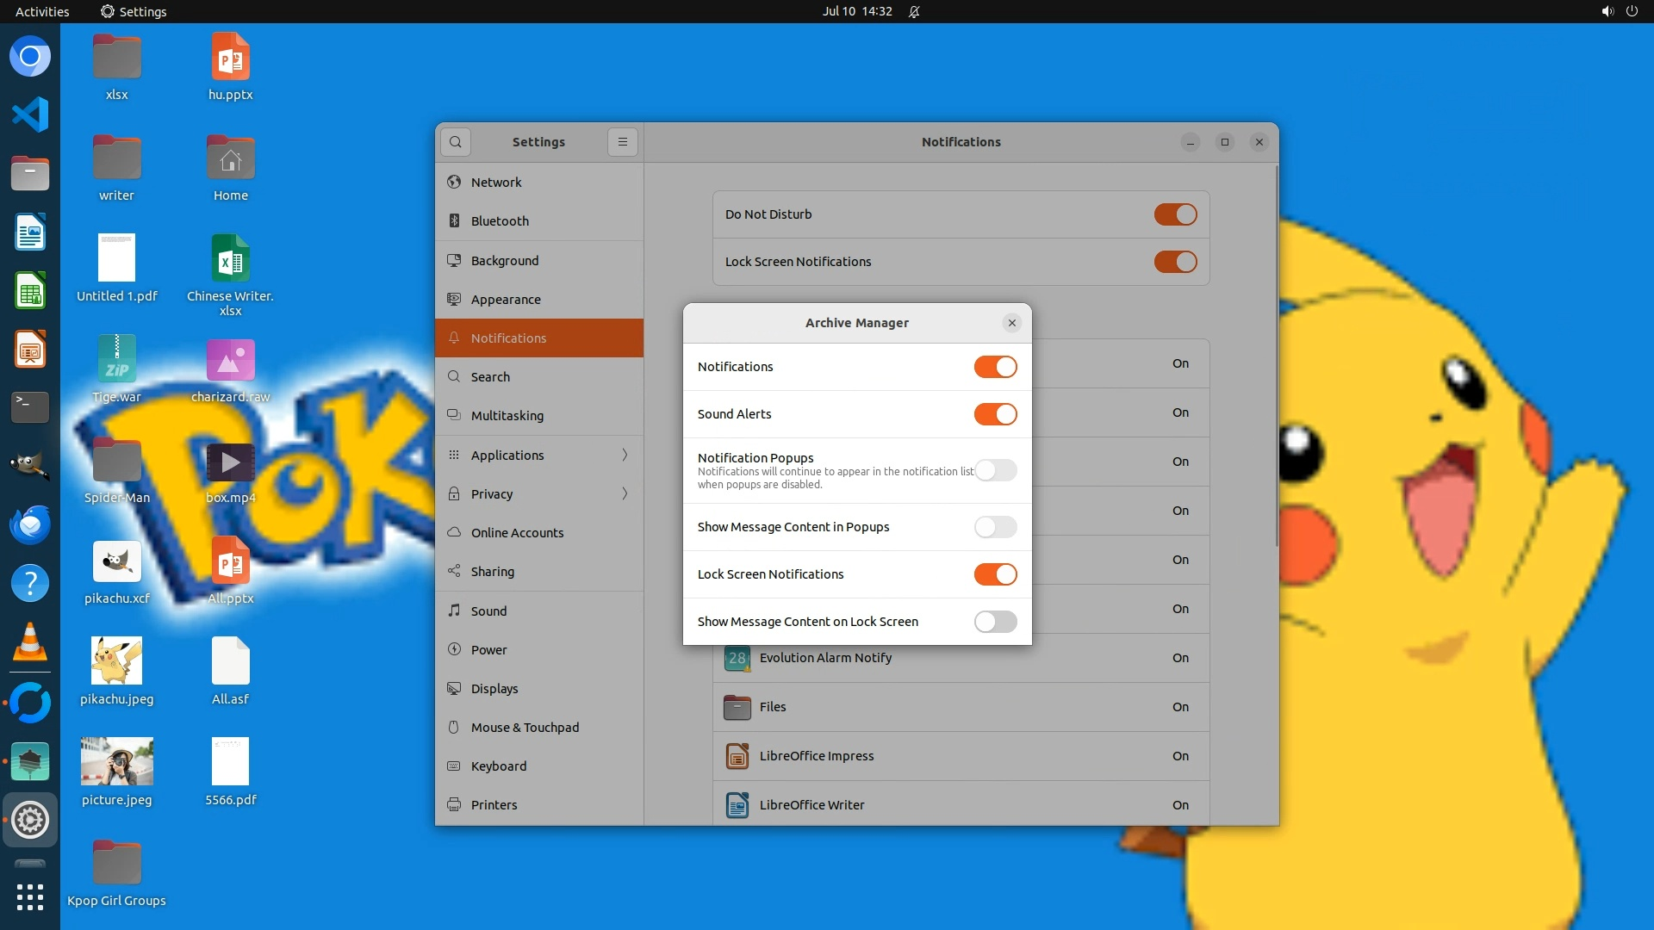Expand the Privacy section chevron
Image resolution: width=1654 pixels, height=930 pixels.
tap(625, 493)
